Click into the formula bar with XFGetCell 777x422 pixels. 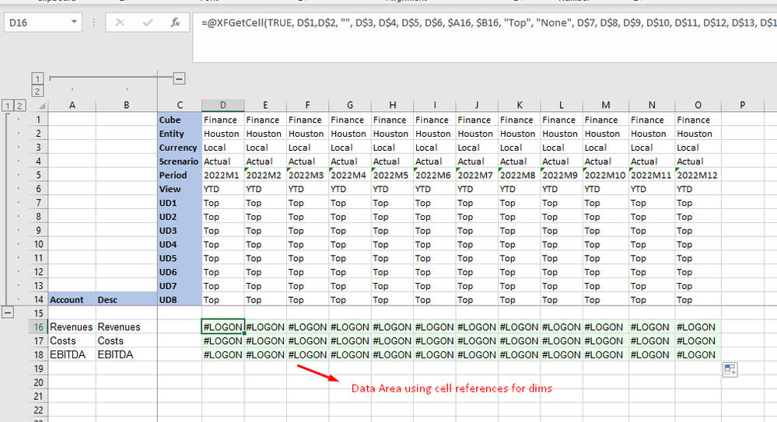click(x=485, y=37)
